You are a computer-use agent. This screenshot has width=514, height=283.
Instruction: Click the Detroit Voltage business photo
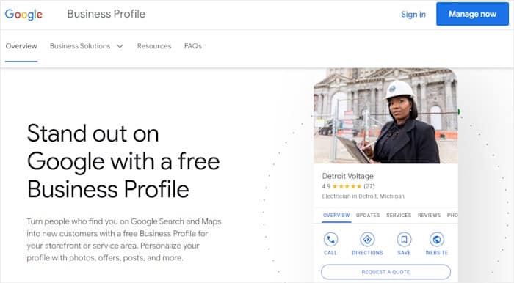[385, 116]
